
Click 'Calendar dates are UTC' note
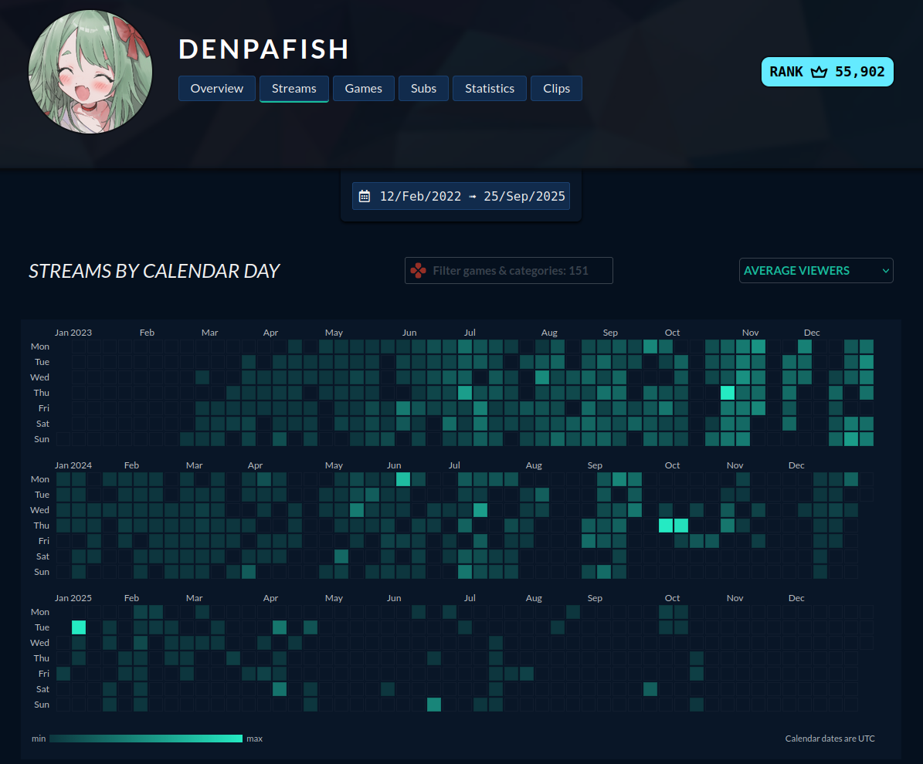click(830, 738)
